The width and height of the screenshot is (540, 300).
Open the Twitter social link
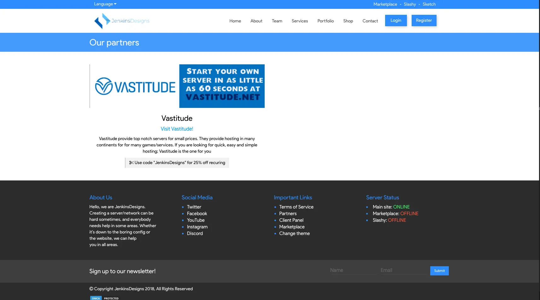pyautogui.click(x=194, y=207)
